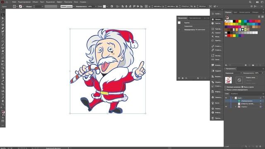Open the stroke profile dropdown in control bar

74,7
